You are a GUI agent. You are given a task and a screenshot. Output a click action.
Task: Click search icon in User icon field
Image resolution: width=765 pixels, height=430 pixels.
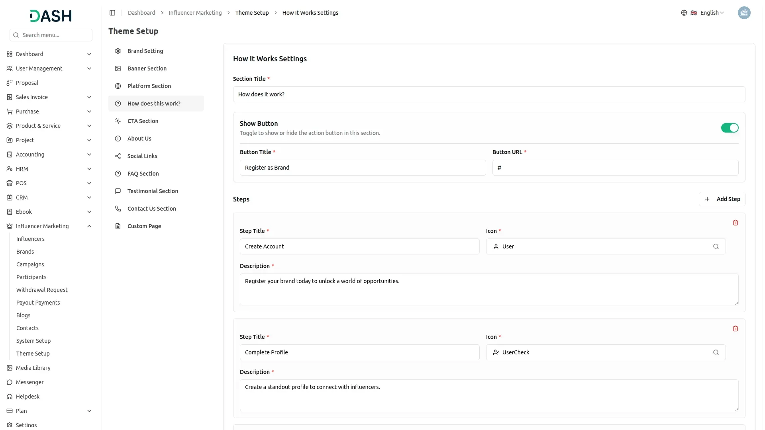point(716,246)
